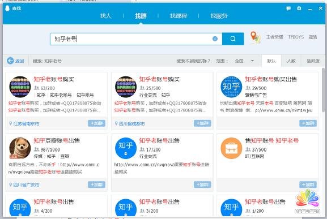Expand the 范围 全国 dropdown
This screenshot has height=219, width=327.
pos(244,61)
